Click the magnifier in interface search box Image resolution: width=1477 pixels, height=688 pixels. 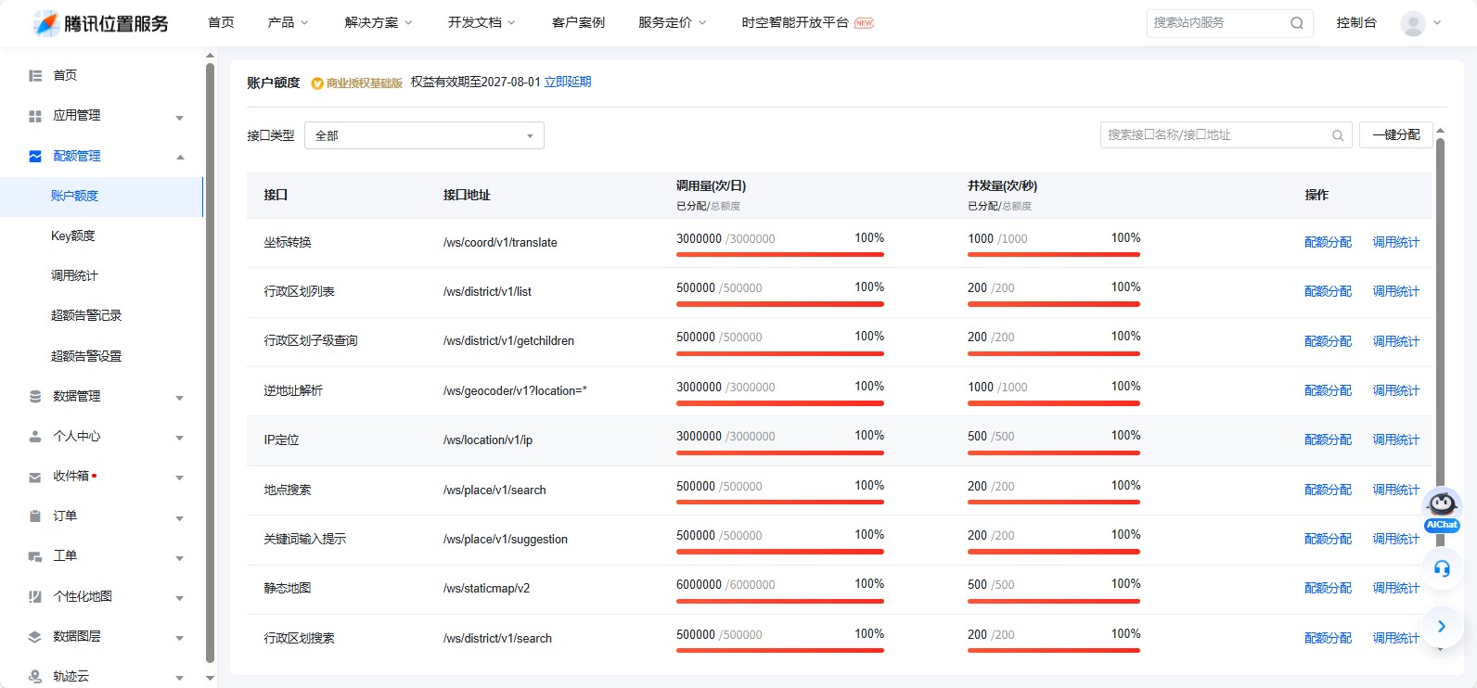(x=1337, y=135)
